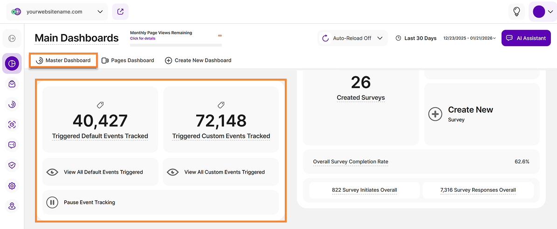Open the map location pin sidebar icon
The image size is (557, 229).
pyautogui.click(x=12, y=206)
